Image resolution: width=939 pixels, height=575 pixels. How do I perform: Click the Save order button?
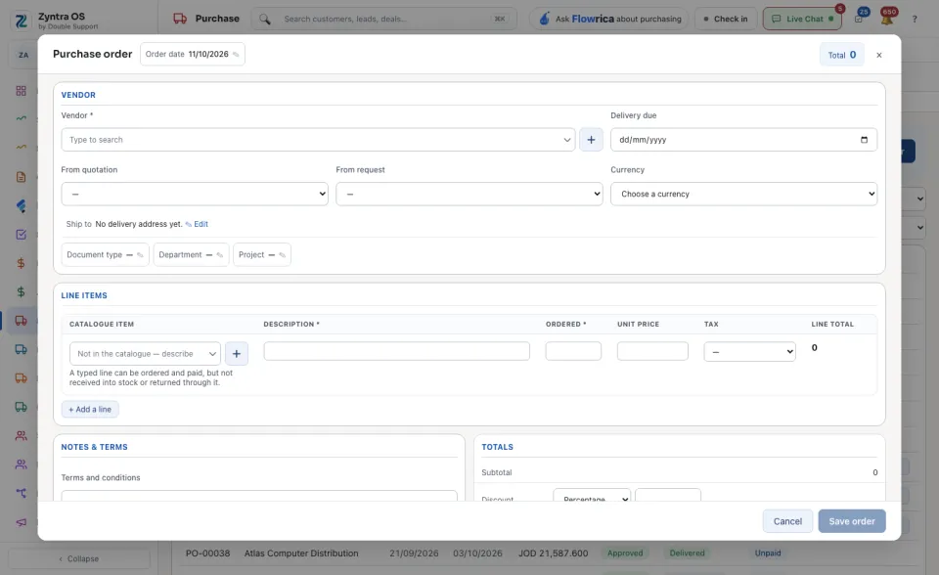tap(852, 521)
